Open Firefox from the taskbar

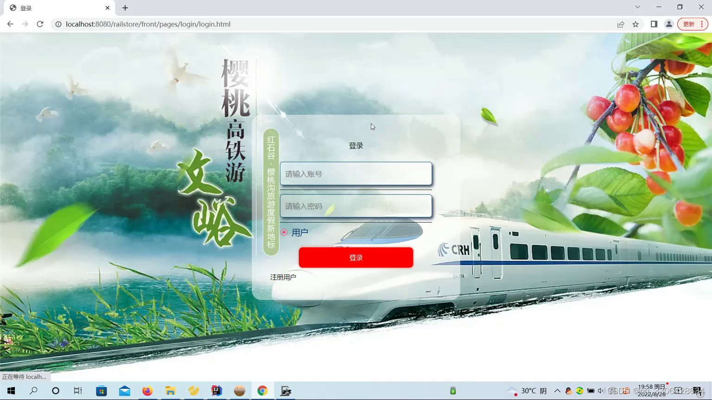pyautogui.click(x=147, y=391)
